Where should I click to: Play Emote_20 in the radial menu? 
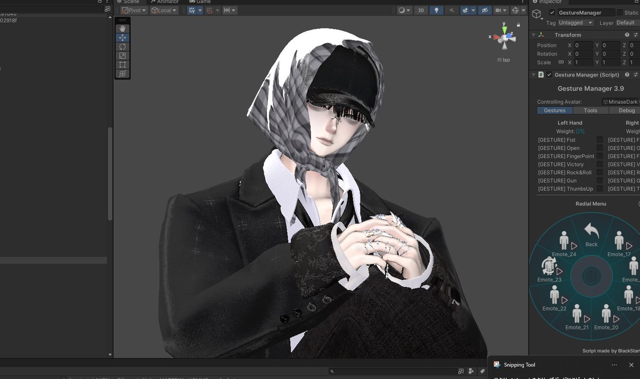point(606,317)
